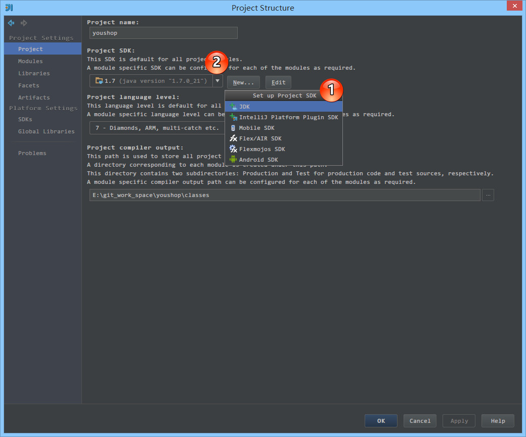Click the JDK icon in the popup

[233, 107]
